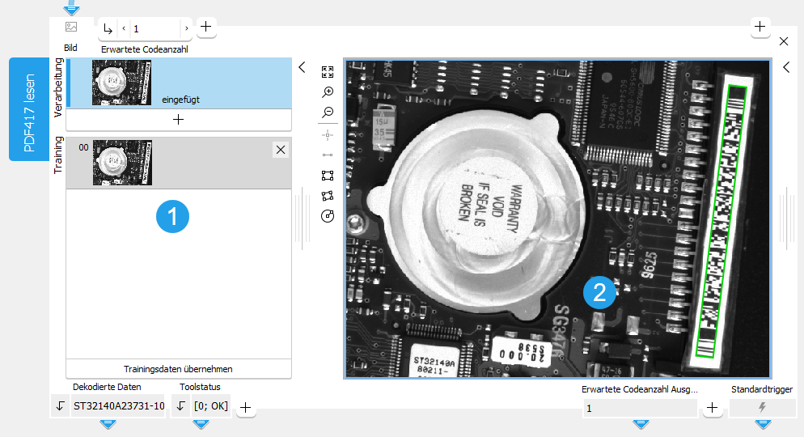Remove training image 00
The image size is (804, 437).
[280, 150]
